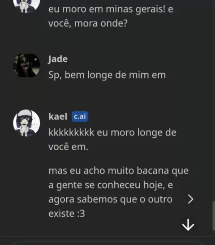The height and width of the screenshot is (245, 215).
Task: Open kael's avatar beside the c.ai badge
Action: coord(26,123)
